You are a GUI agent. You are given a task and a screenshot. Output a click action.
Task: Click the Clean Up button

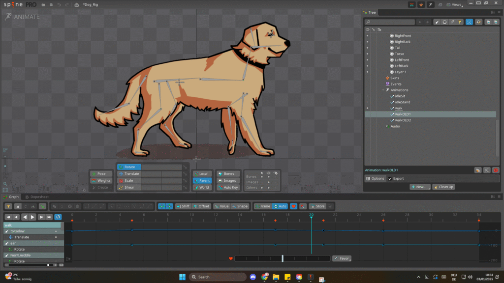443,187
